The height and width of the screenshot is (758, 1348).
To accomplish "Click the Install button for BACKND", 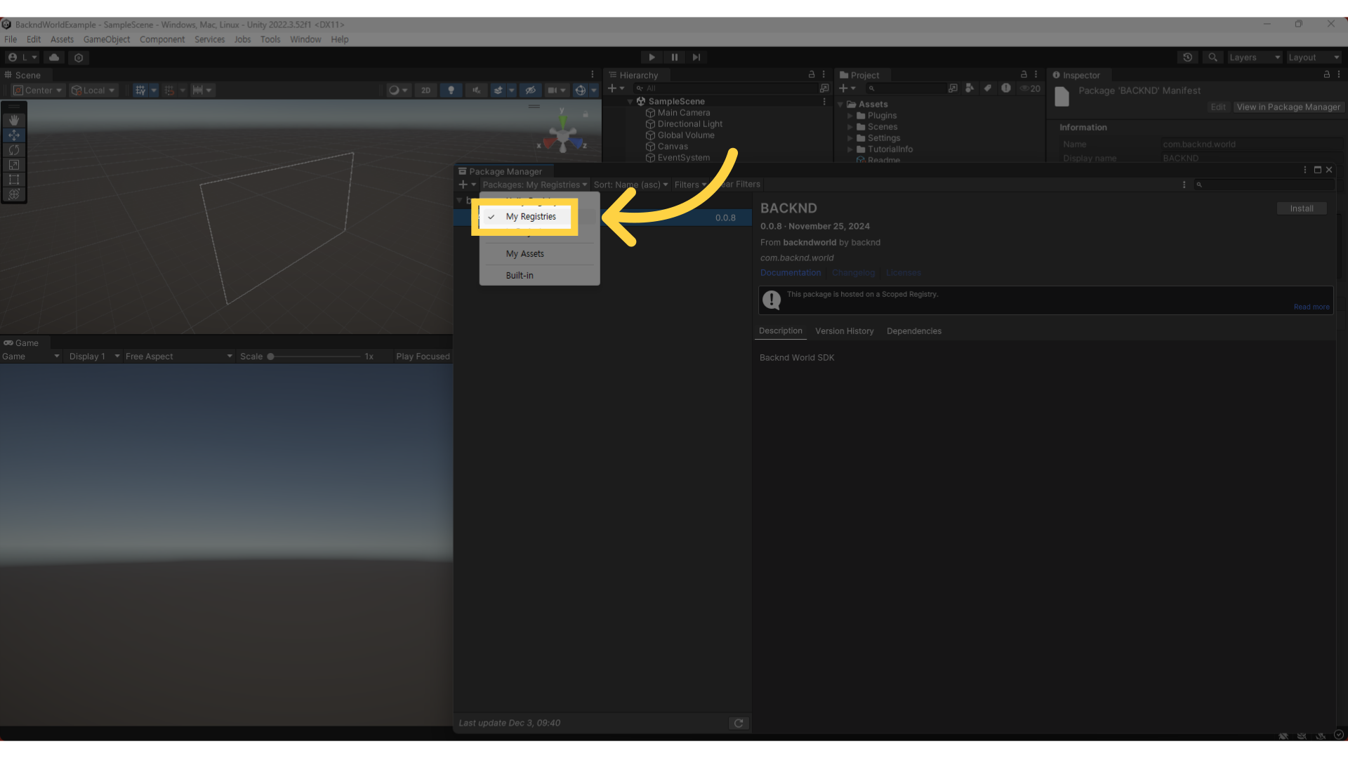I will (x=1301, y=208).
